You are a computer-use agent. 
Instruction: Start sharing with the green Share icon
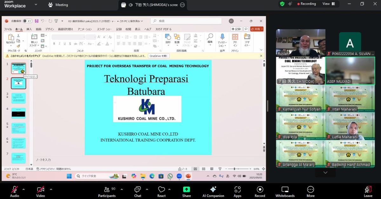(186, 189)
